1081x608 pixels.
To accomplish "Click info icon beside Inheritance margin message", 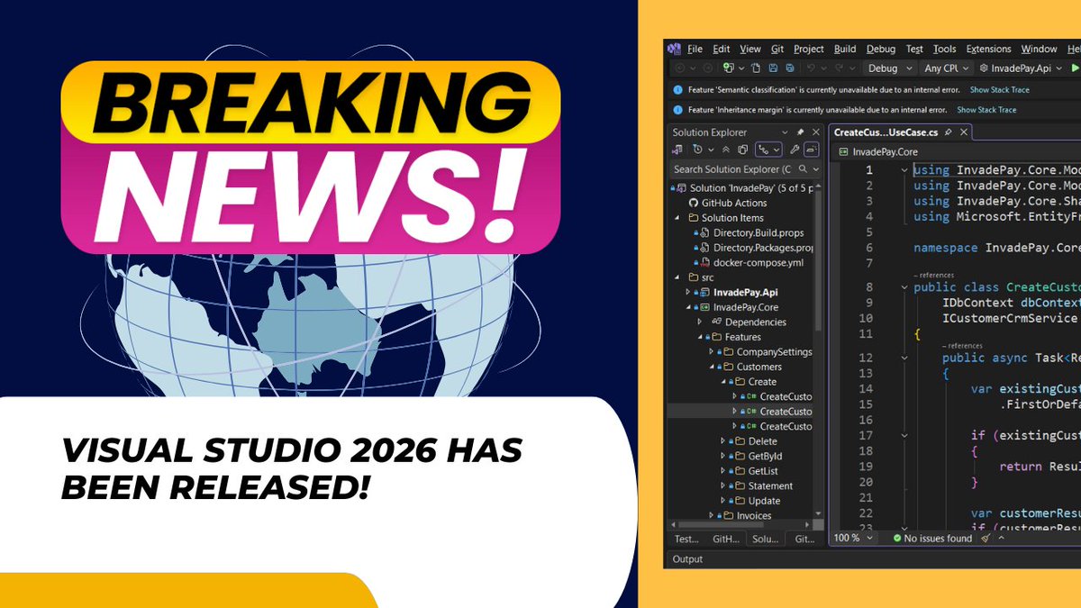I will [678, 110].
